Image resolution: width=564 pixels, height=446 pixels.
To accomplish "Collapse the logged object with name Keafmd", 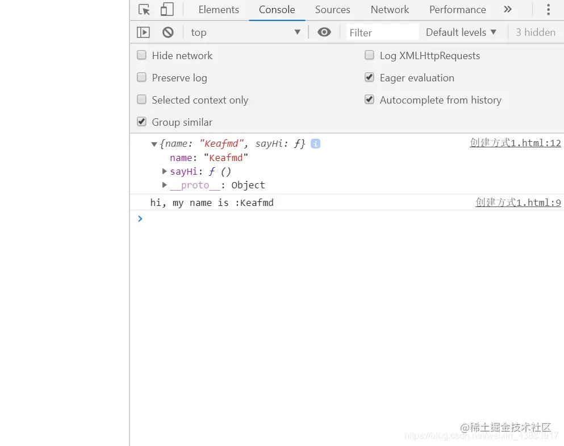I will (x=154, y=144).
